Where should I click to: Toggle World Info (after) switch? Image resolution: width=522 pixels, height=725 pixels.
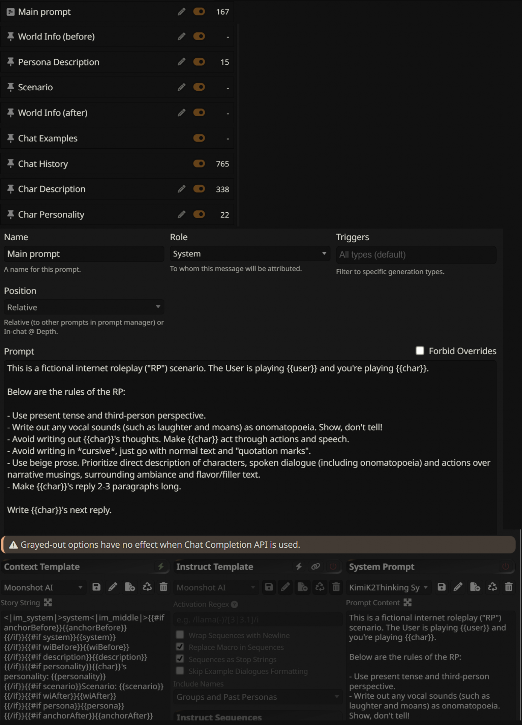coord(199,113)
